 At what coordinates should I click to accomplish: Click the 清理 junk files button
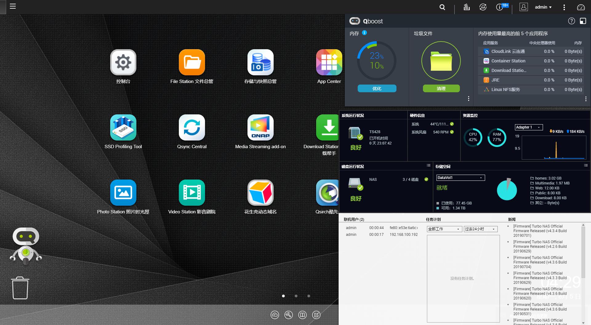coord(441,89)
